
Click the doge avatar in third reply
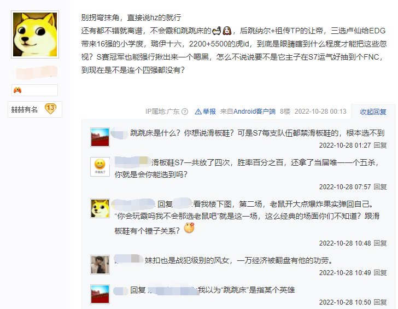click(x=100, y=208)
